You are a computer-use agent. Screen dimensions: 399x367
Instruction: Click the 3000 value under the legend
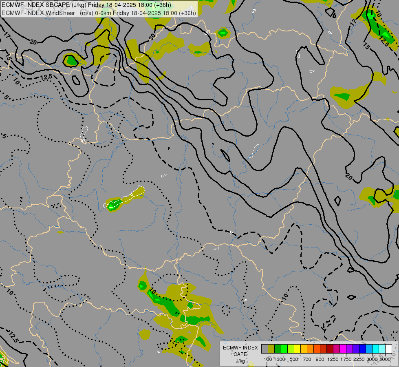click(372, 359)
